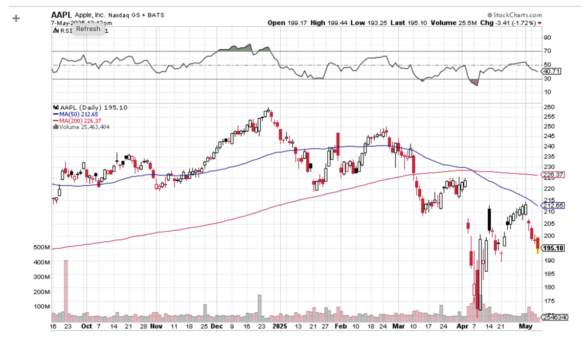Screen dimensions: 588x341
Task: Click the 195.10 last price axis tag
Action: click(553, 248)
